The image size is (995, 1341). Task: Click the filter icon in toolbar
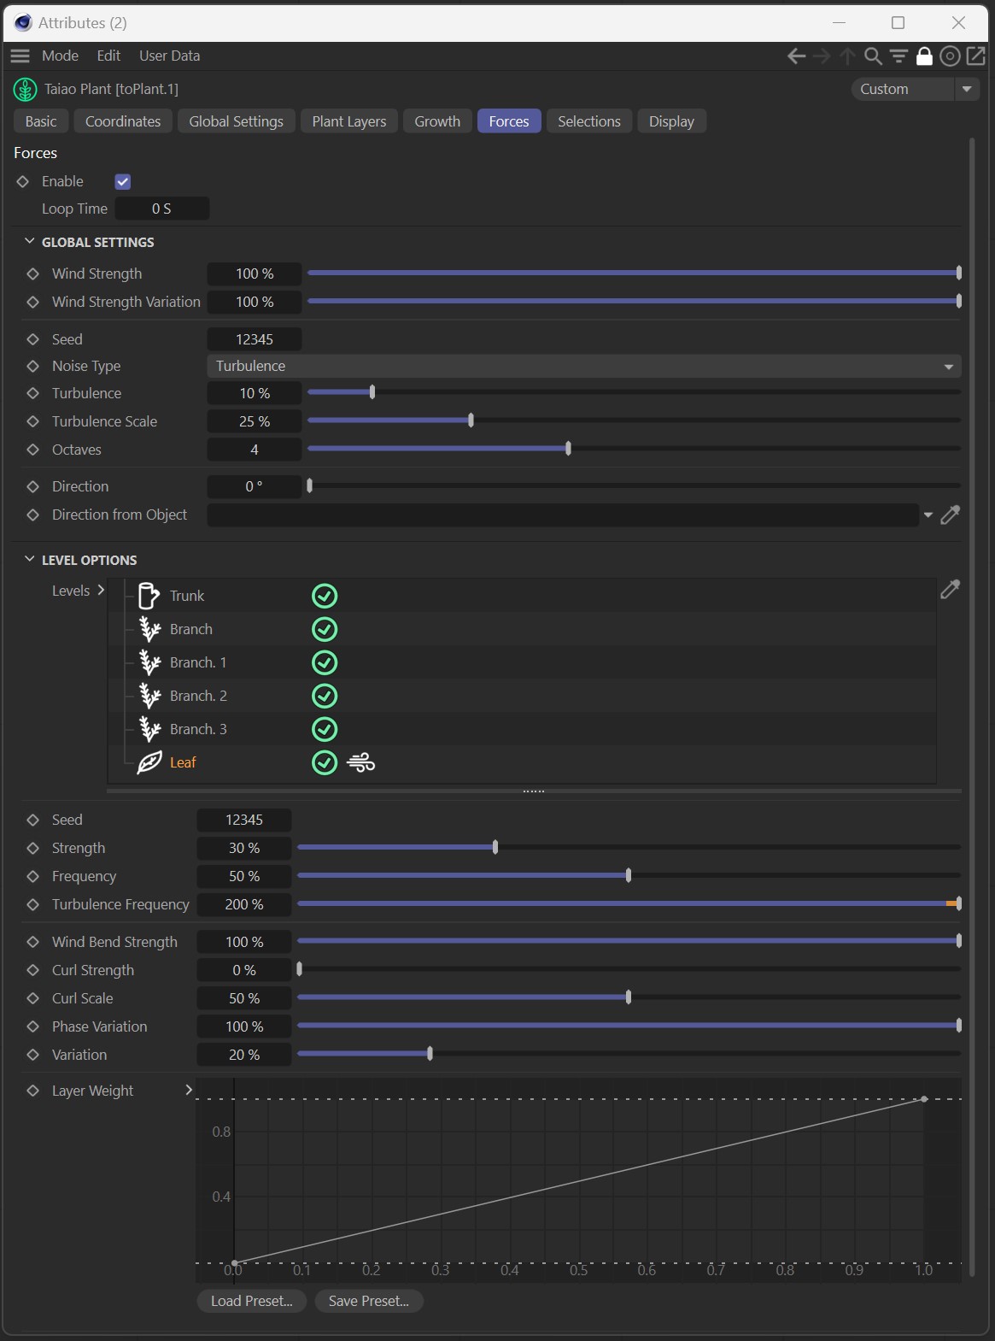click(x=898, y=56)
